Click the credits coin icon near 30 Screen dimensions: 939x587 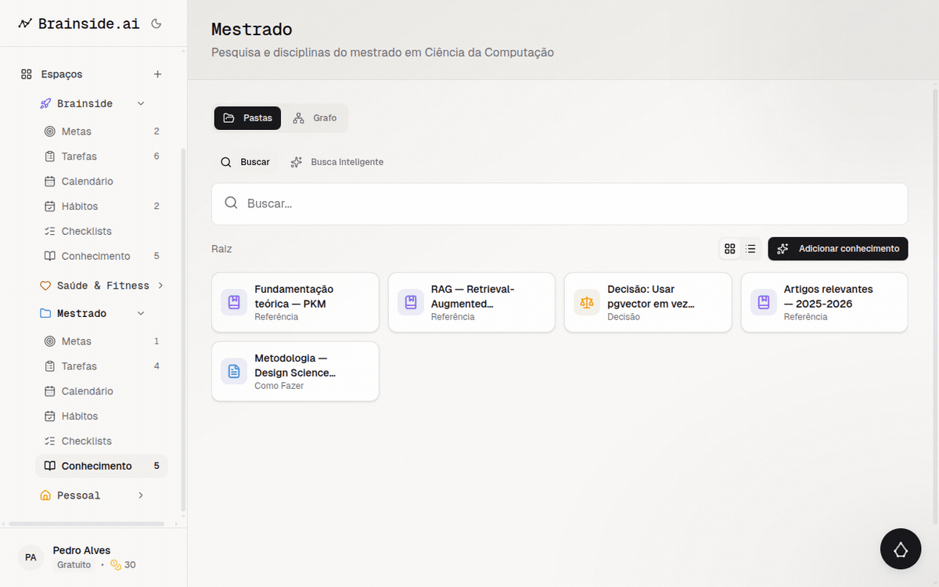(116, 564)
